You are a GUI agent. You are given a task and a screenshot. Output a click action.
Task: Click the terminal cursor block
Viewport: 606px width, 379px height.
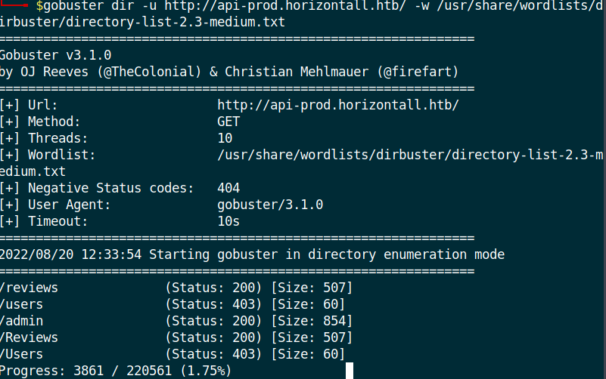pos(350,371)
